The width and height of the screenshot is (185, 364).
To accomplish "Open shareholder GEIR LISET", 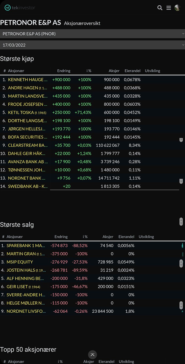I will click(x=23, y=287).
